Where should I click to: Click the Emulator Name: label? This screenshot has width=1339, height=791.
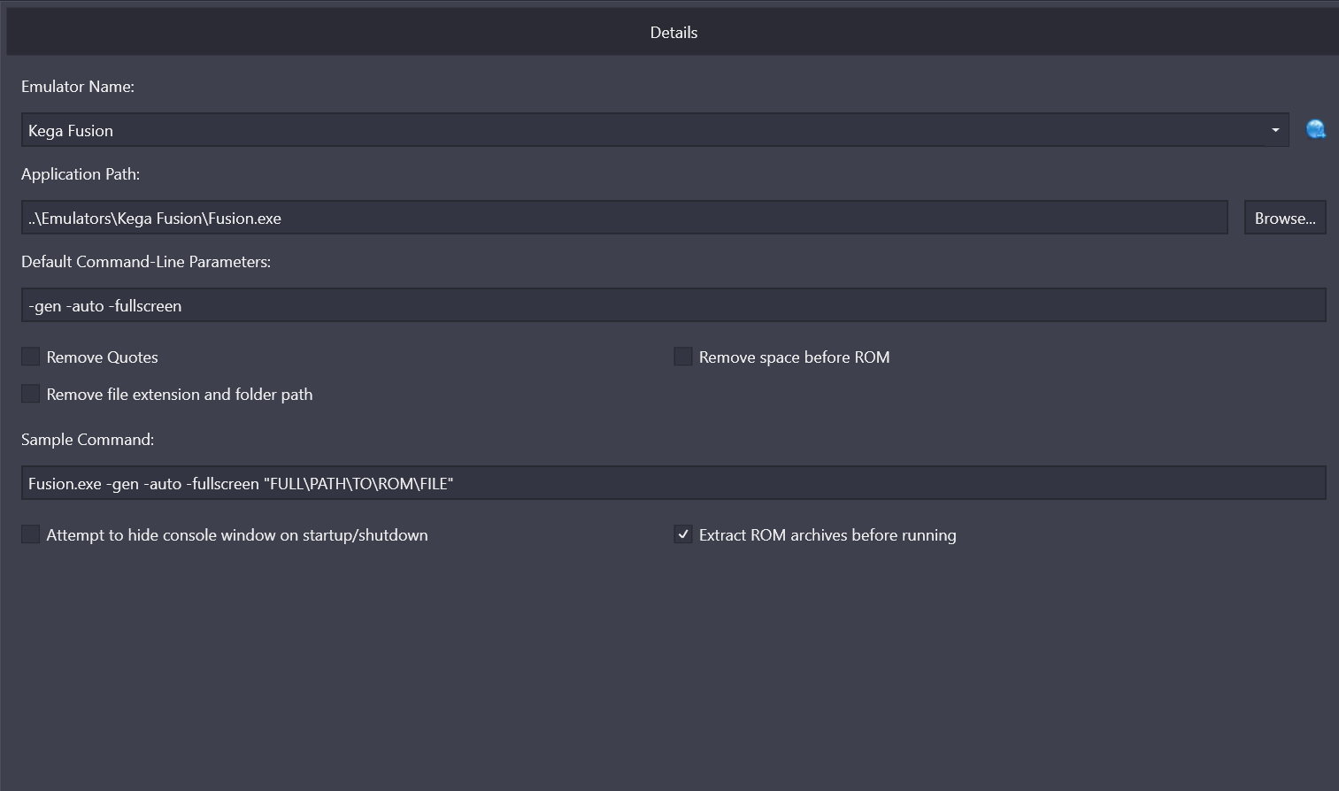(x=78, y=87)
